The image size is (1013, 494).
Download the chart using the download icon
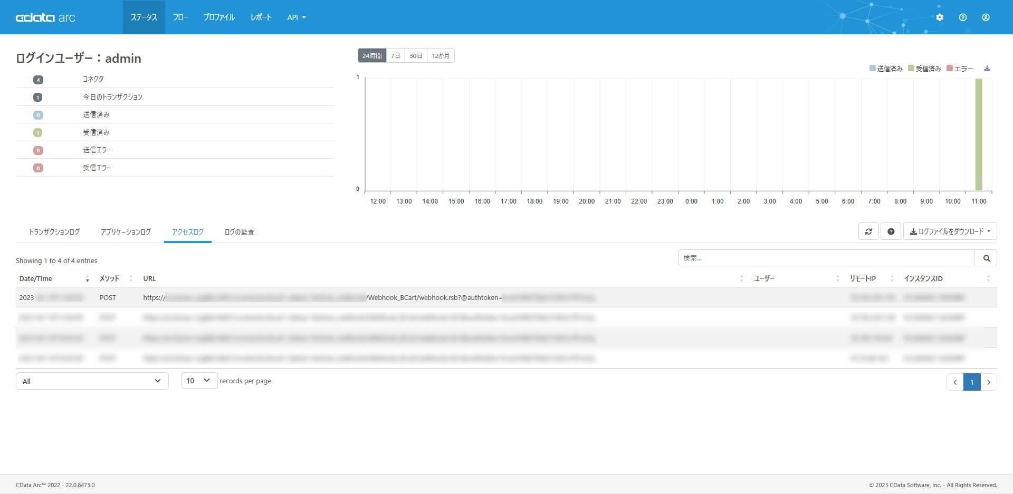pyautogui.click(x=987, y=69)
